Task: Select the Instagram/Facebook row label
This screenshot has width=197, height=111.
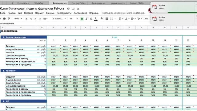Action: tap(14, 49)
